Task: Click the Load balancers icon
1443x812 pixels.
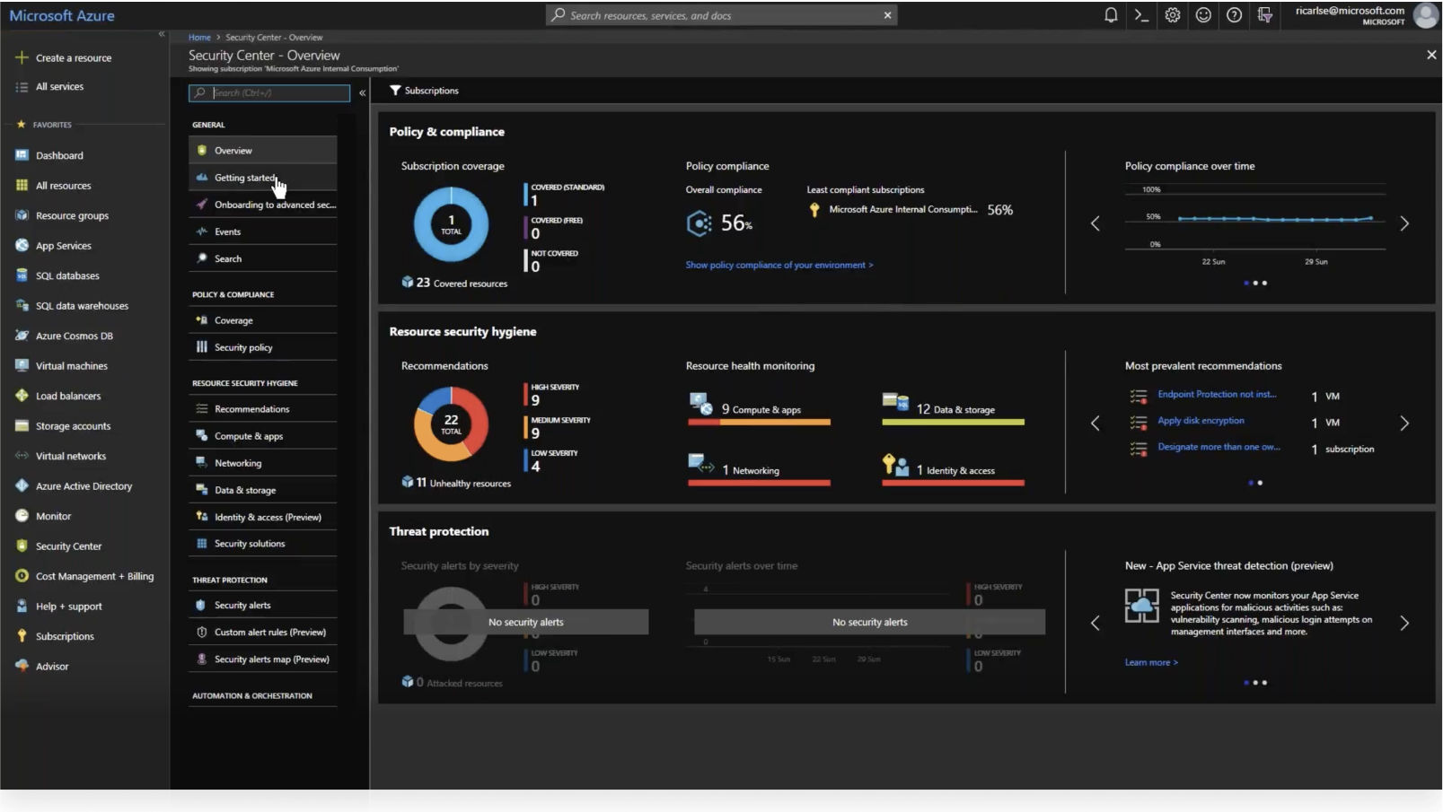Action: coord(22,396)
